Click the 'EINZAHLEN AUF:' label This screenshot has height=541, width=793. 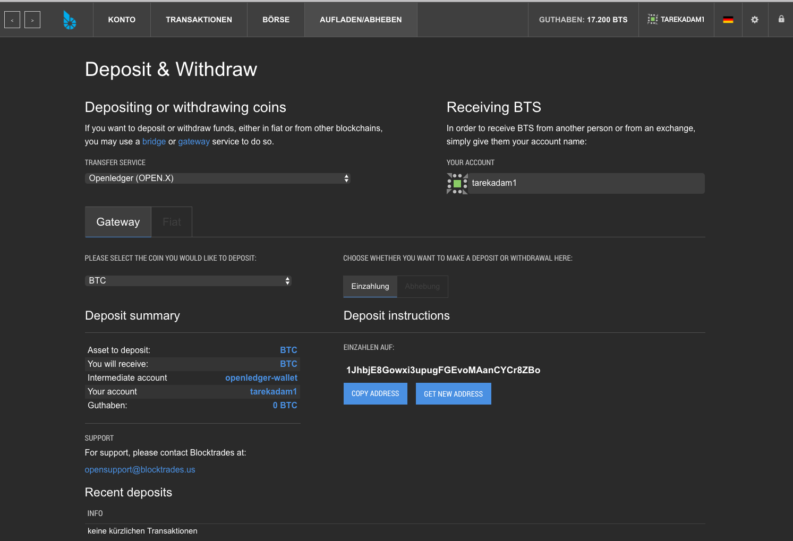369,347
